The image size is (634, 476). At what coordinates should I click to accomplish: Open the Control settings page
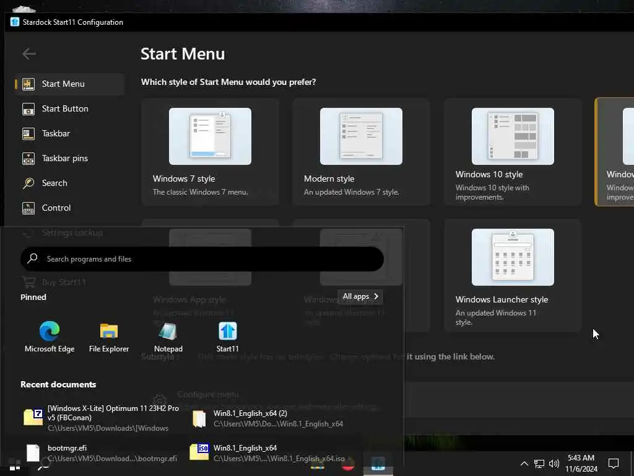tap(69, 208)
